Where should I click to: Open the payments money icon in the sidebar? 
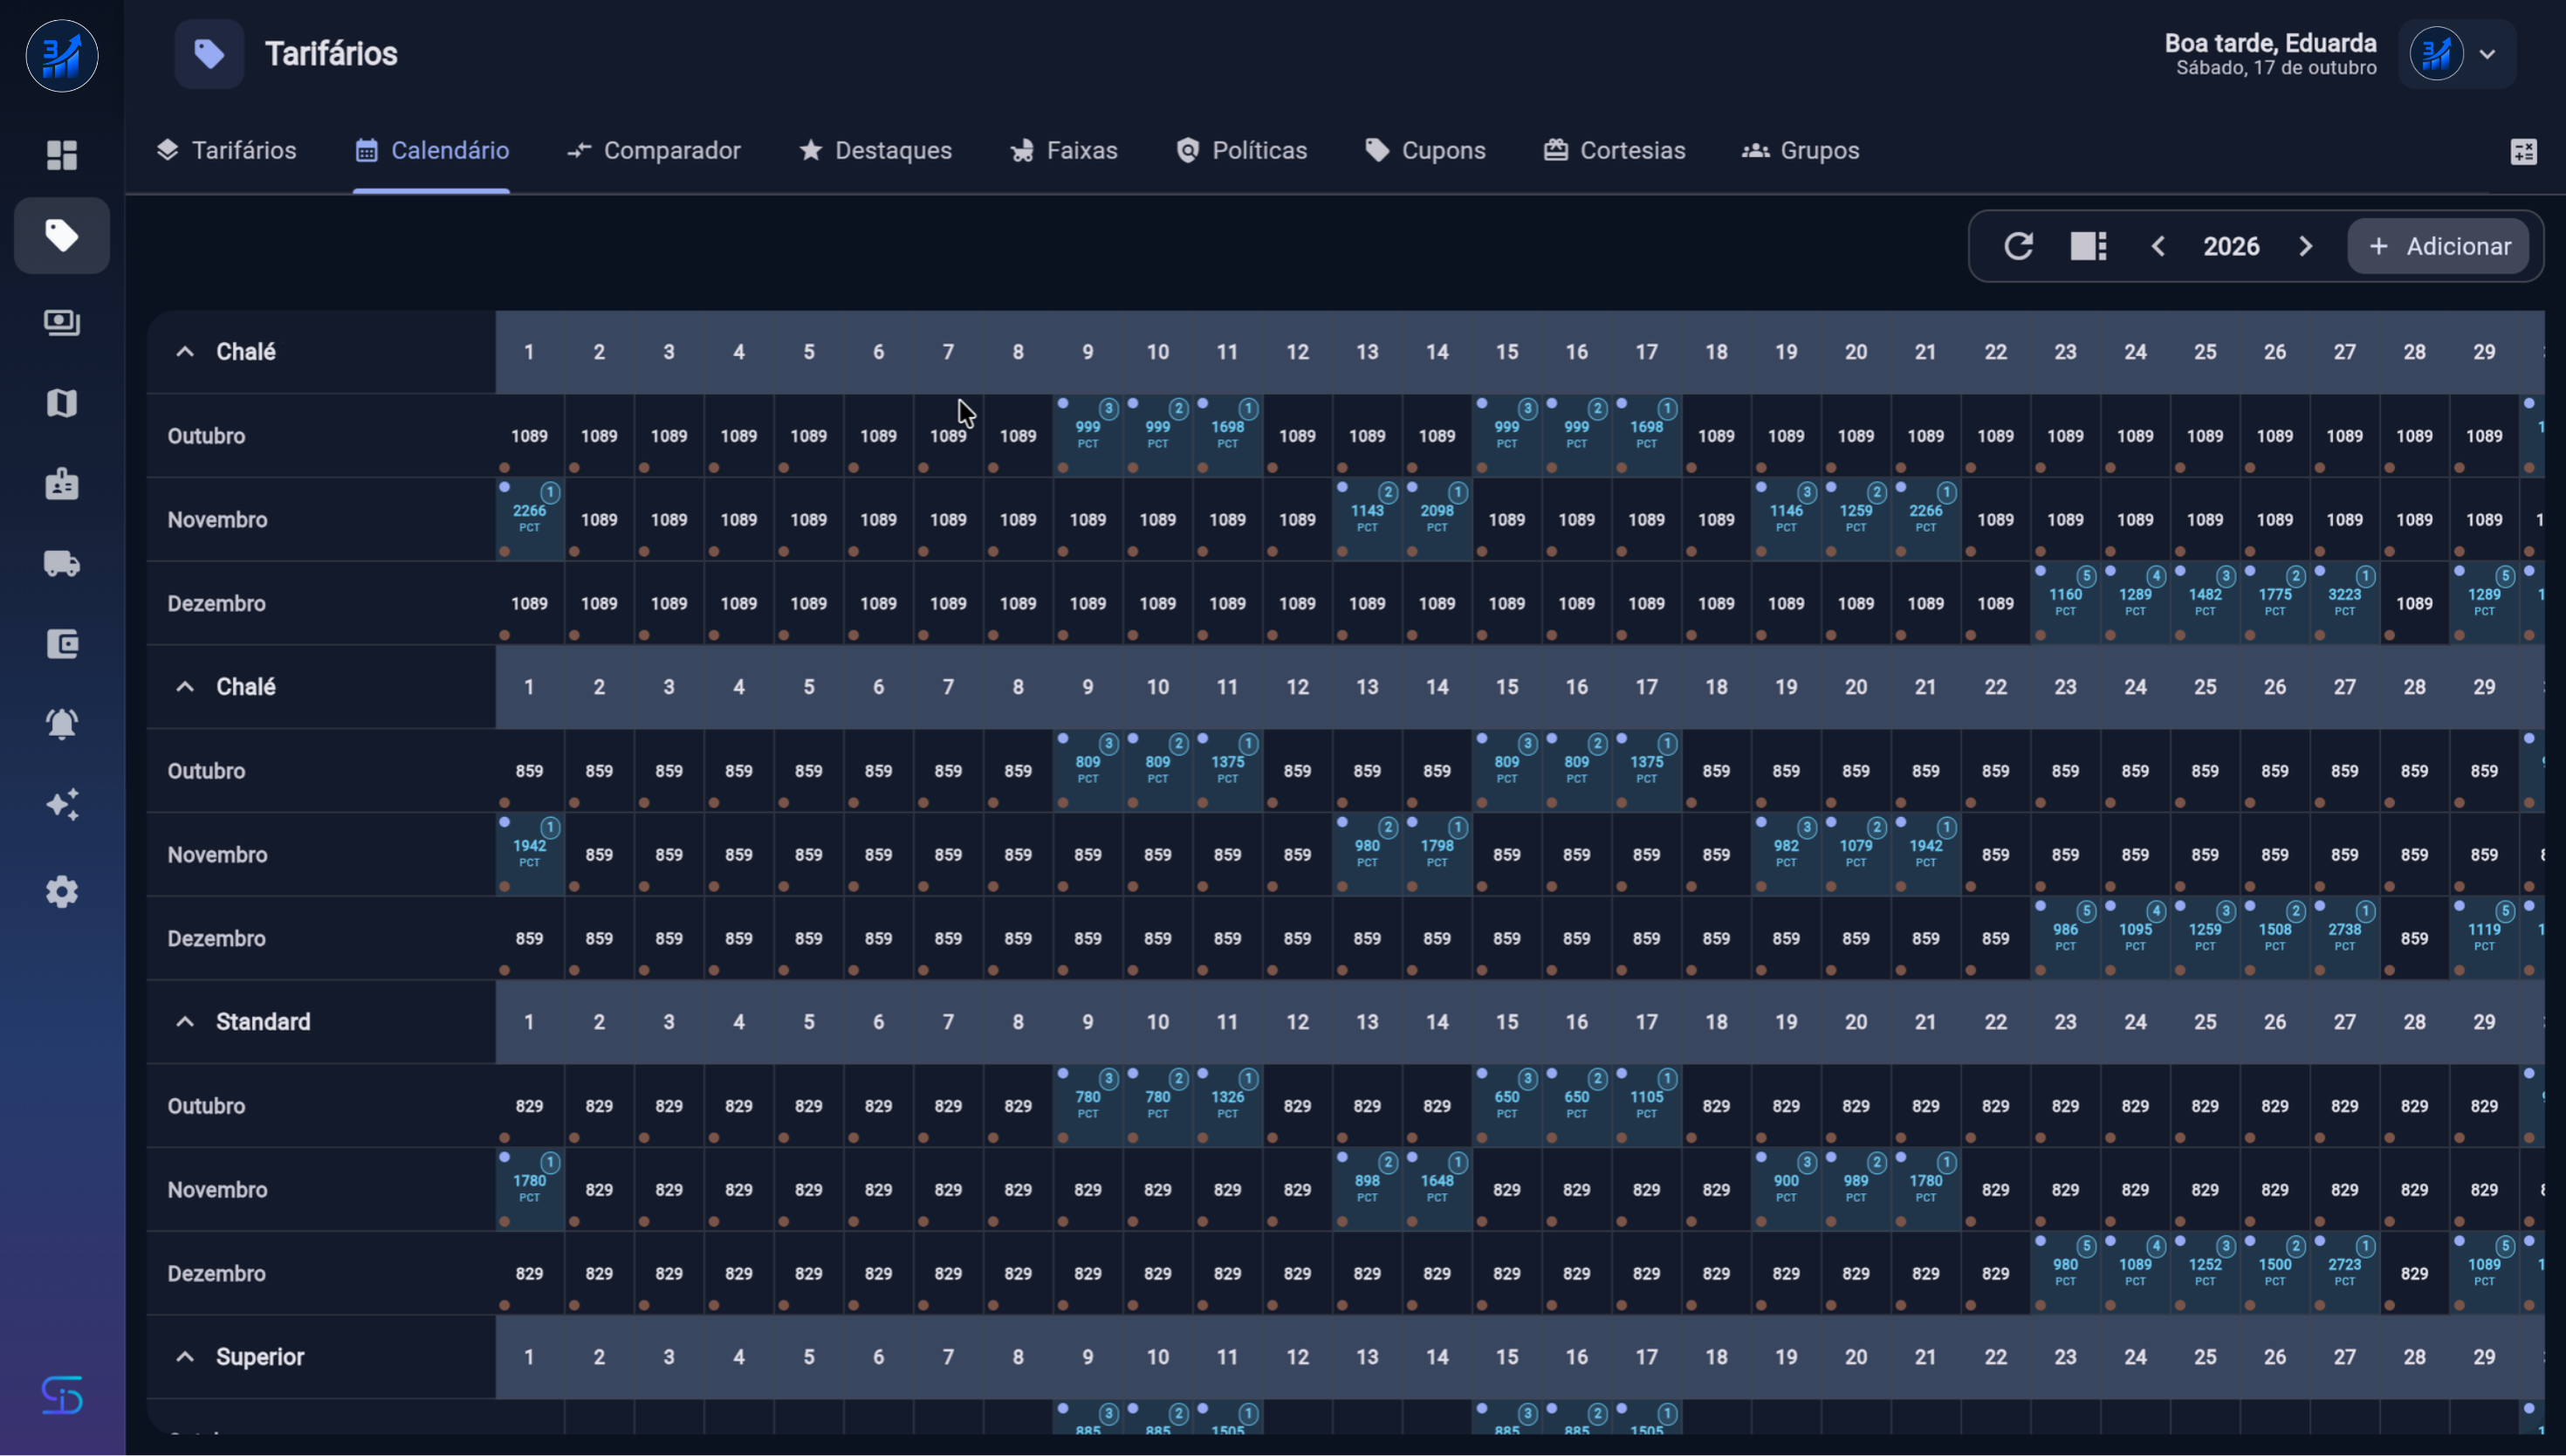tap(62, 322)
